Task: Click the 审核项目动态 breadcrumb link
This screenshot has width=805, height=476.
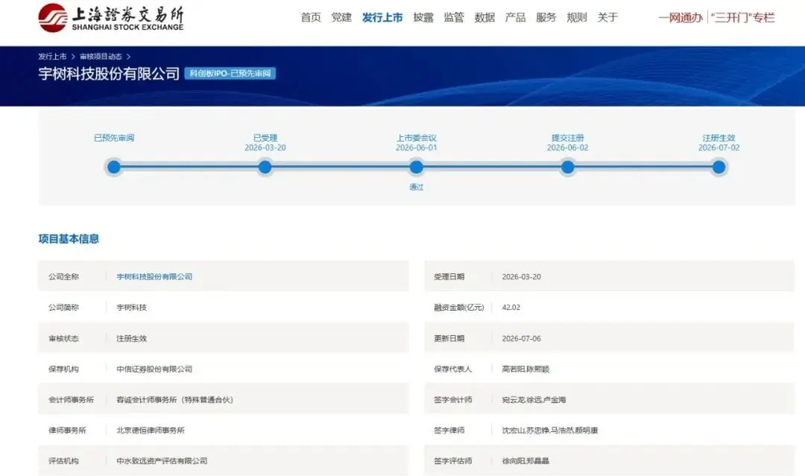Action: pyautogui.click(x=101, y=57)
